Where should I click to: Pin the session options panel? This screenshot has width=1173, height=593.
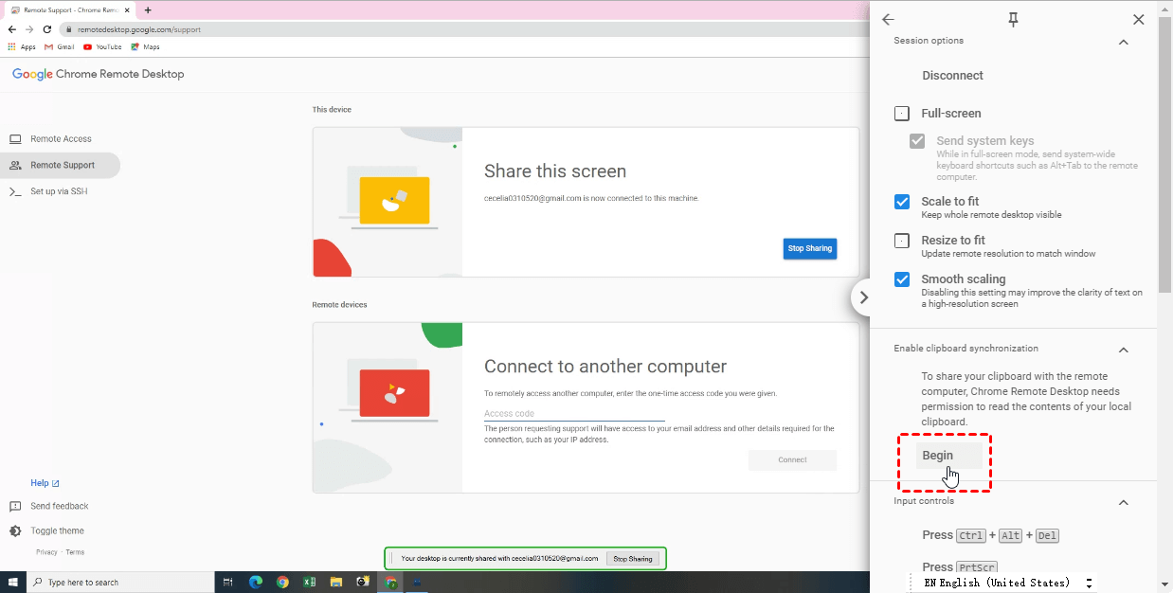(x=1013, y=20)
